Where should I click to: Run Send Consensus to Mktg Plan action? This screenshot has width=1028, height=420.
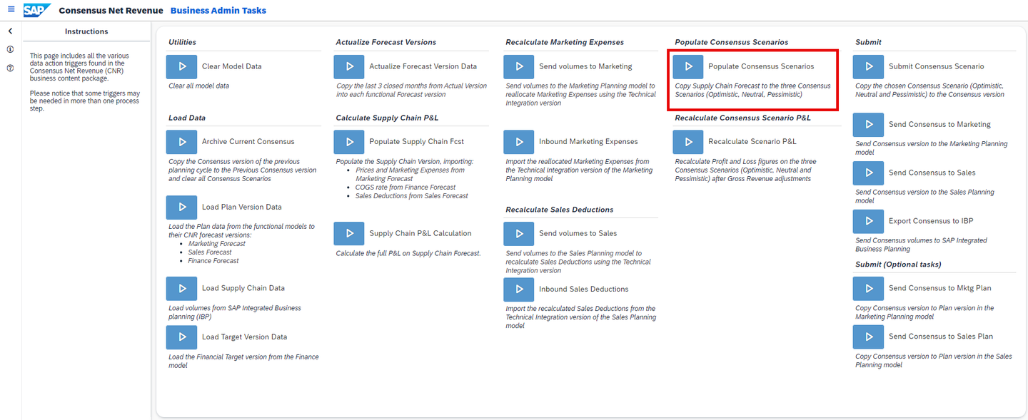point(869,288)
